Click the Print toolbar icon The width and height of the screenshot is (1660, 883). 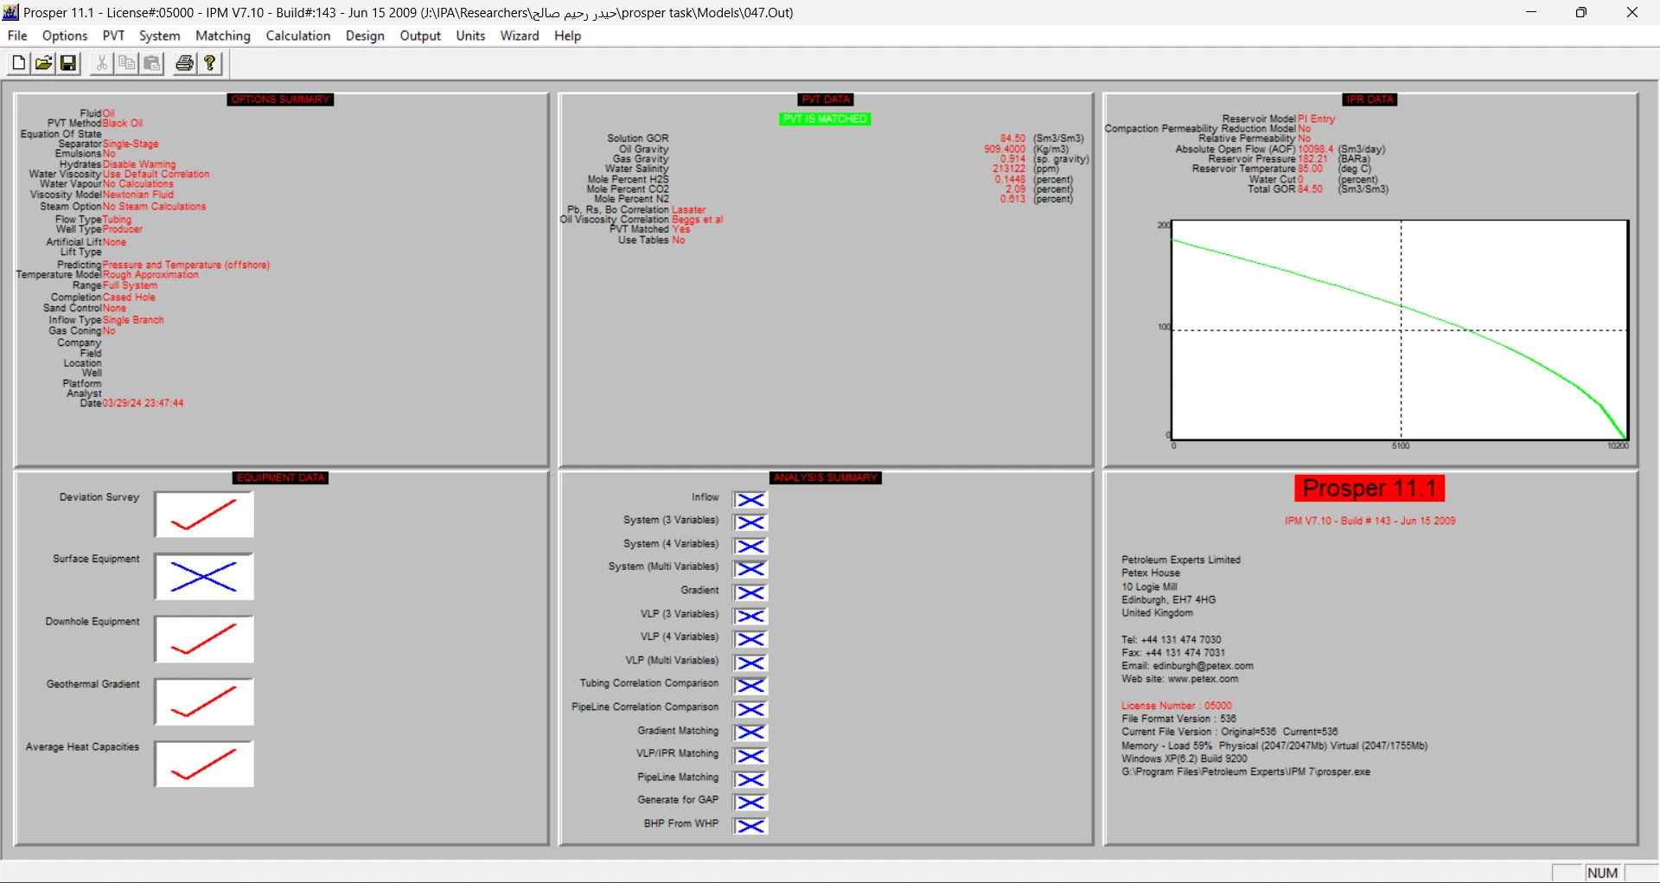[184, 63]
